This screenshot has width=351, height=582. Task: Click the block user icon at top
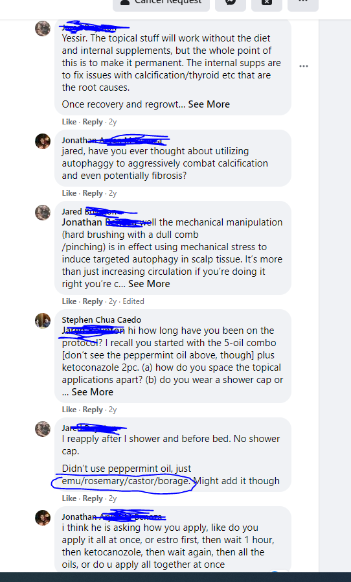[x=267, y=4]
